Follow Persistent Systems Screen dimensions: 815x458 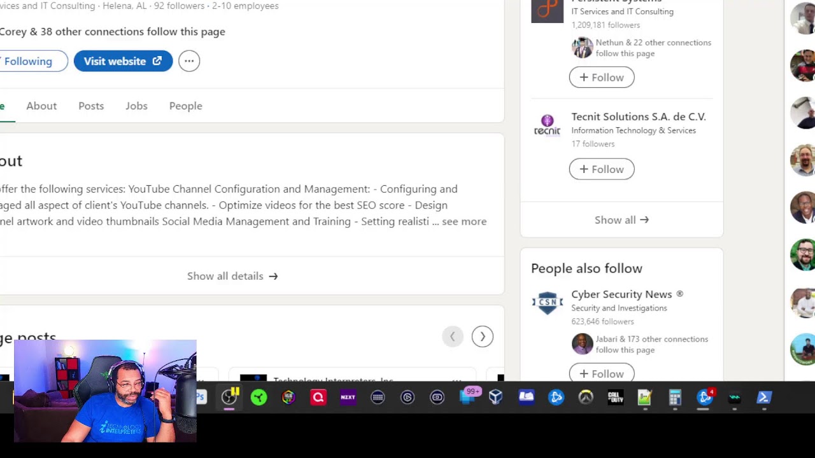tap(602, 78)
